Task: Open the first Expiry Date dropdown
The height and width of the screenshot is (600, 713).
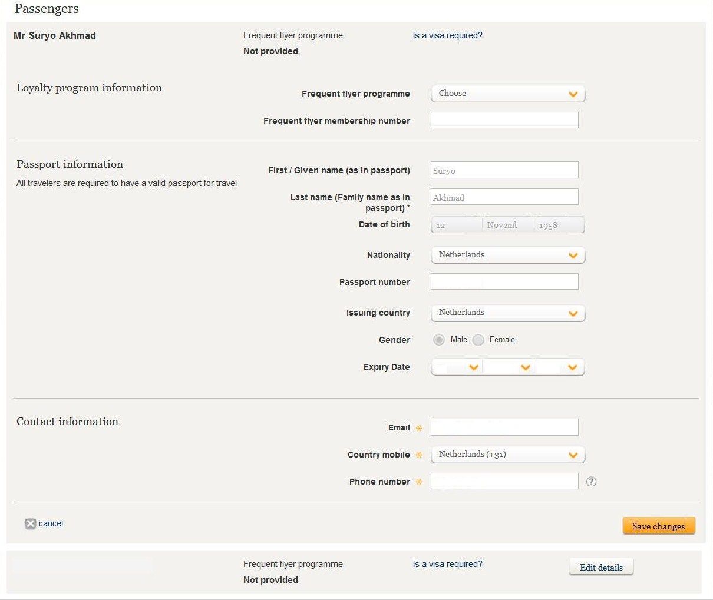Action: [457, 367]
